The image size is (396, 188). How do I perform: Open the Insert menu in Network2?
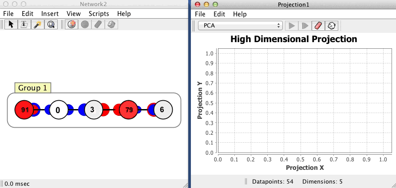(x=50, y=14)
